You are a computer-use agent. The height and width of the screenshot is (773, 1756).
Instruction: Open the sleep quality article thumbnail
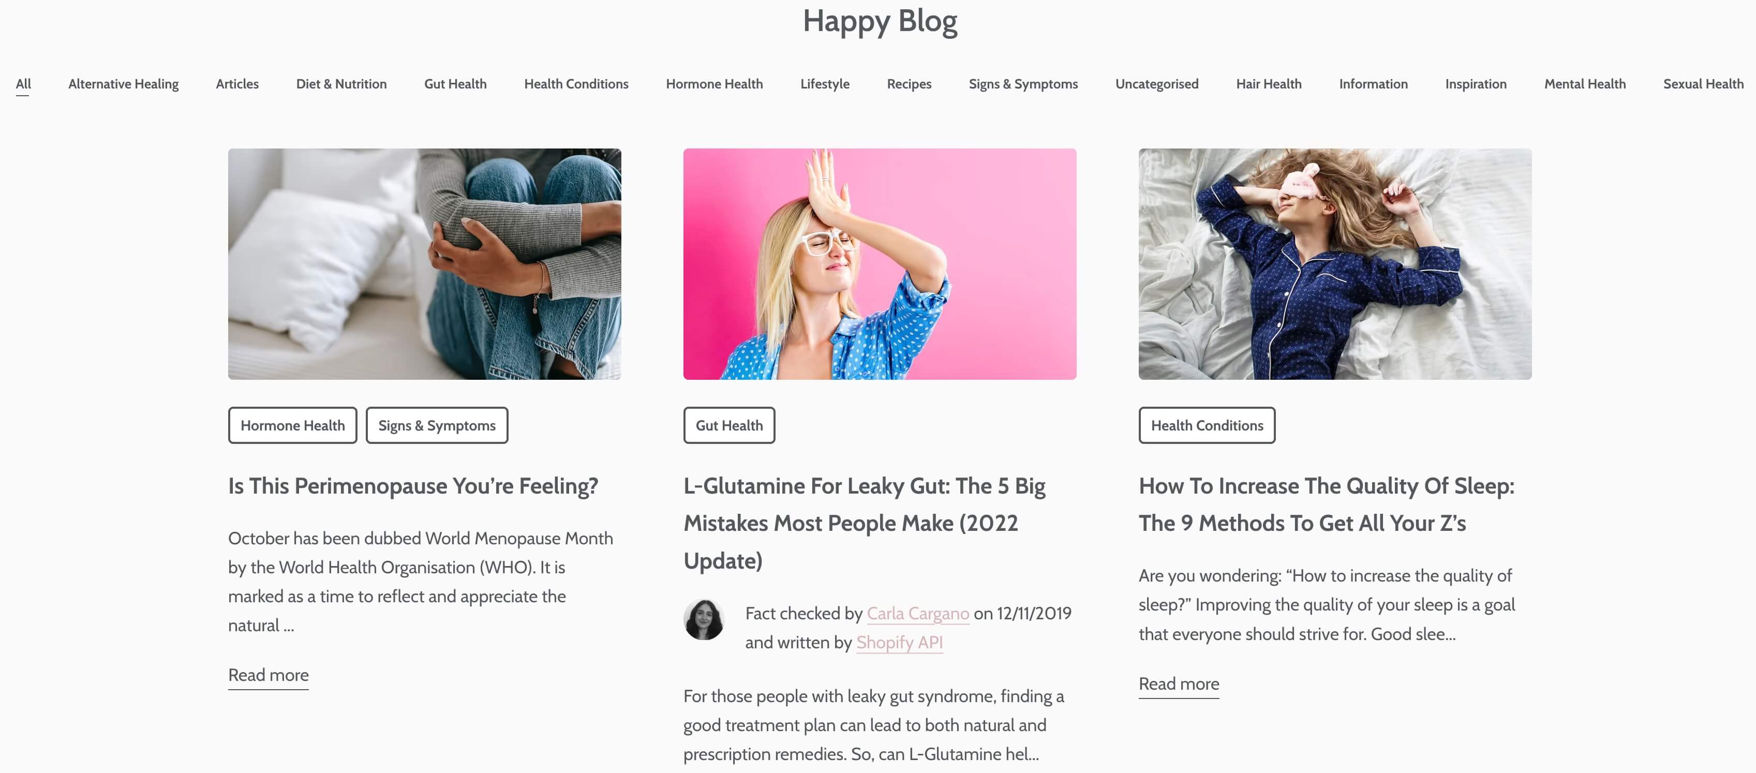click(x=1335, y=264)
